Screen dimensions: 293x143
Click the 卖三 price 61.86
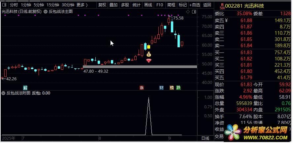tap(246, 33)
